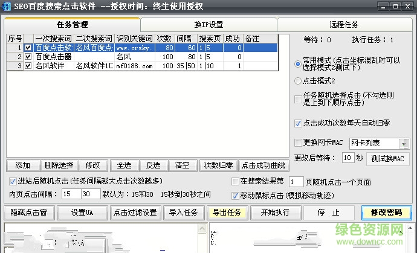Click the 导出任务 button
This screenshot has height=253, width=417.
[227, 213]
